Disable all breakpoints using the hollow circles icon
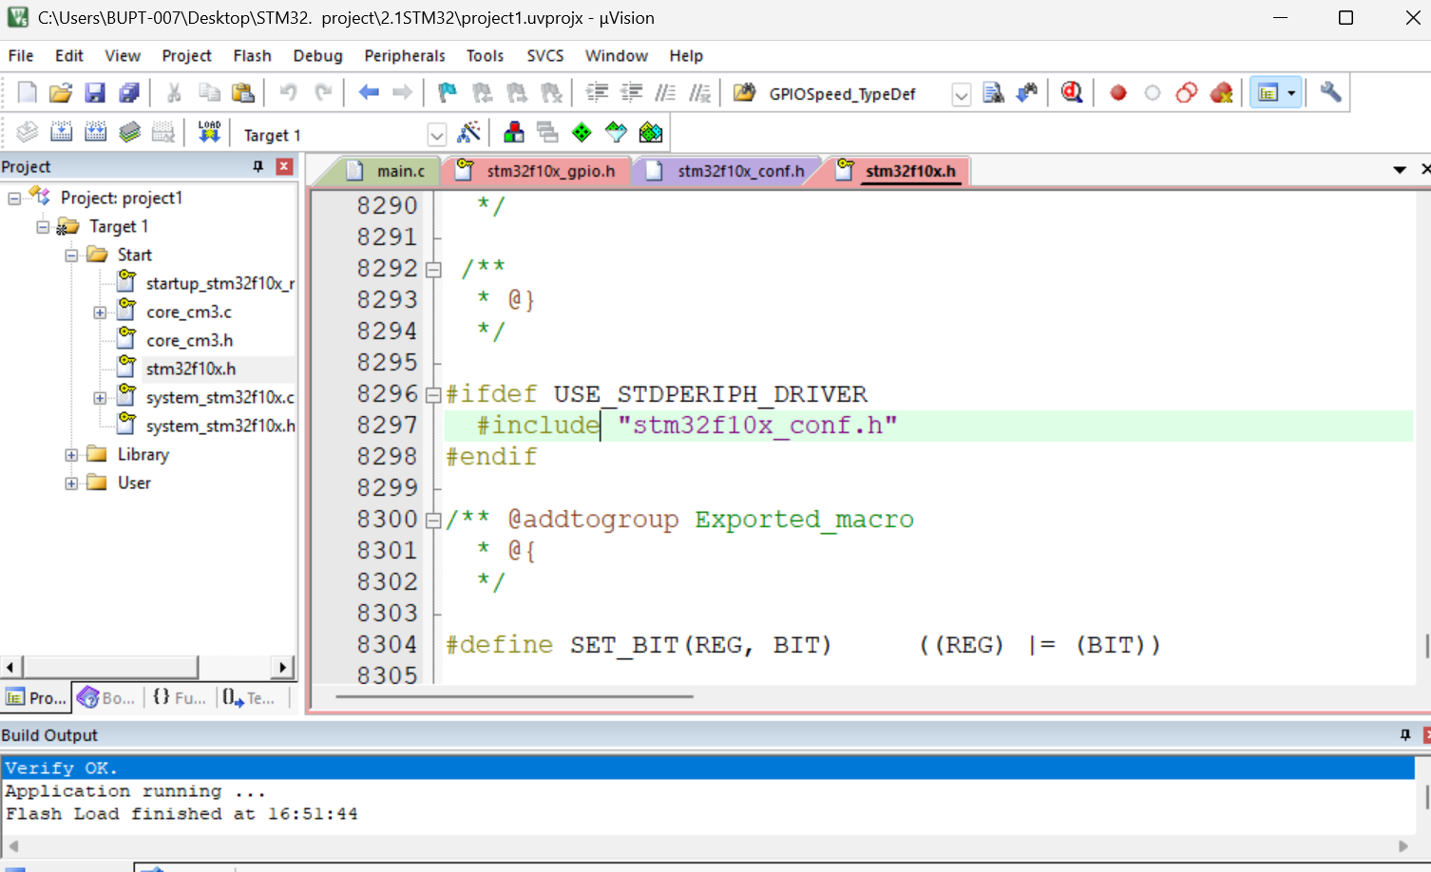 point(1187,92)
